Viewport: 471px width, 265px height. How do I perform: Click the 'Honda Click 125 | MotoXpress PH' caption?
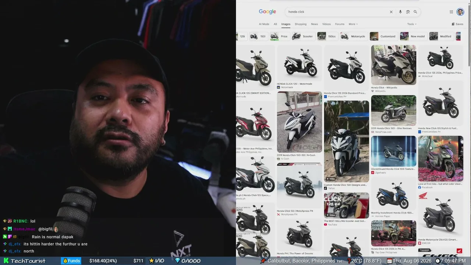pyautogui.click(x=295, y=211)
